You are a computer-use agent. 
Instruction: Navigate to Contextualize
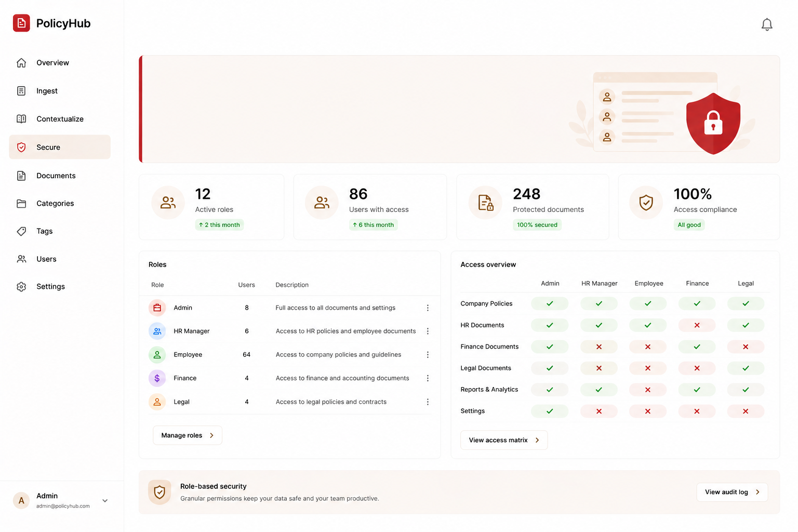pos(60,119)
